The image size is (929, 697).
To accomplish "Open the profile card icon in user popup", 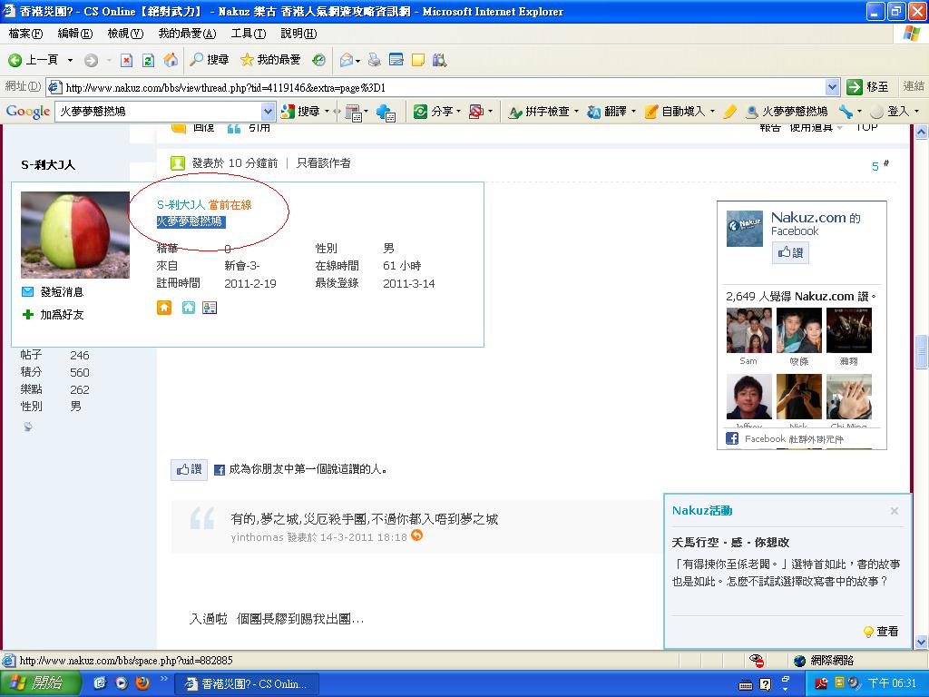I will pos(210,308).
